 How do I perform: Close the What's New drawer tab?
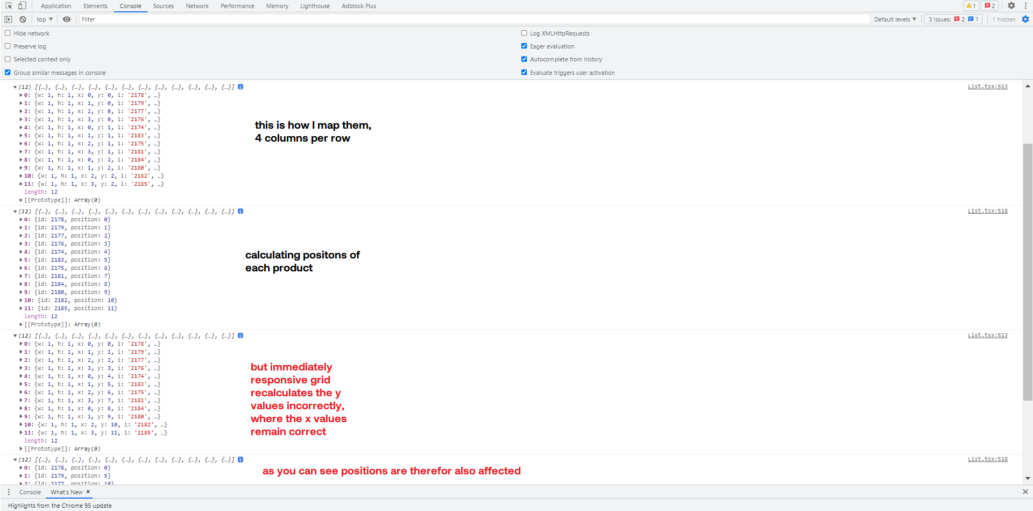point(88,492)
